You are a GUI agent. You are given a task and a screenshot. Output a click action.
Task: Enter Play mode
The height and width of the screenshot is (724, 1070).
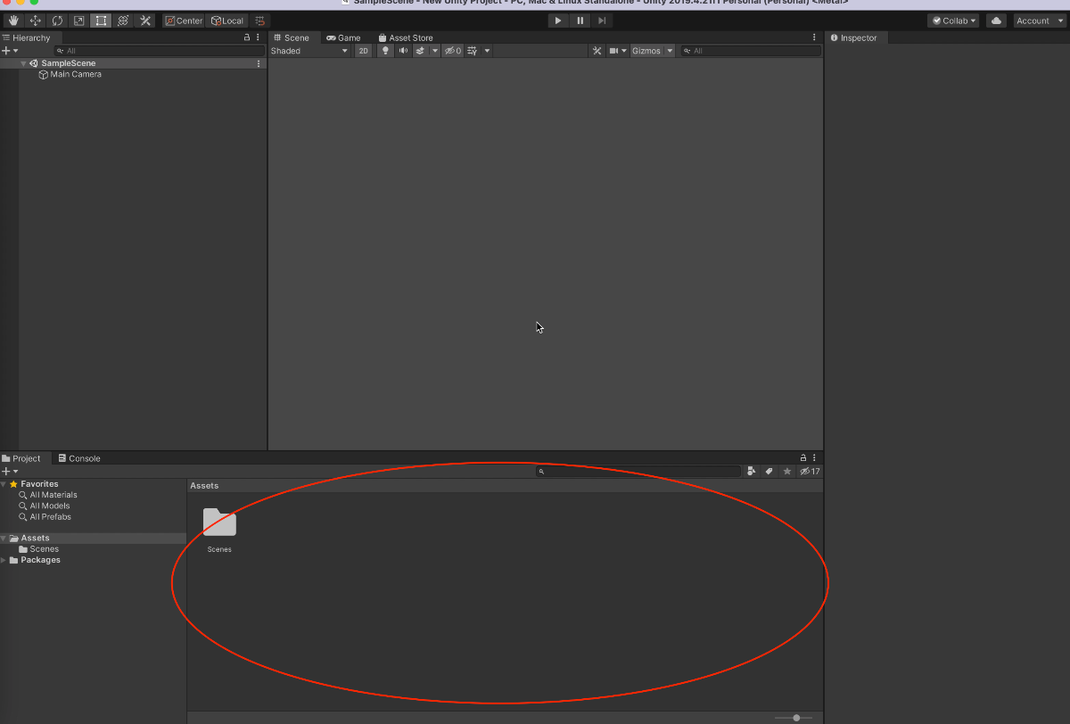click(x=558, y=21)
